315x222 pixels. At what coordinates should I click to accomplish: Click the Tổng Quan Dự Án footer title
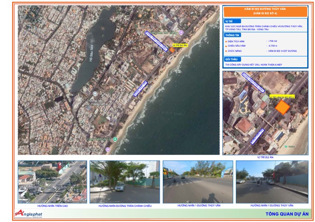coord(287,214)
